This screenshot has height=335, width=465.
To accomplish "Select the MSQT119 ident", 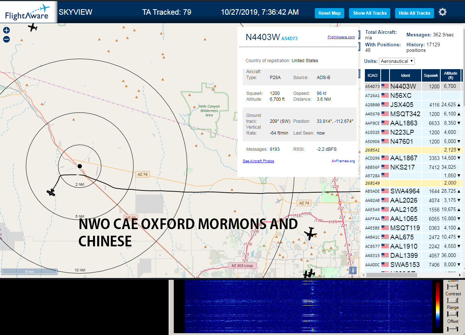I will 405,228.
